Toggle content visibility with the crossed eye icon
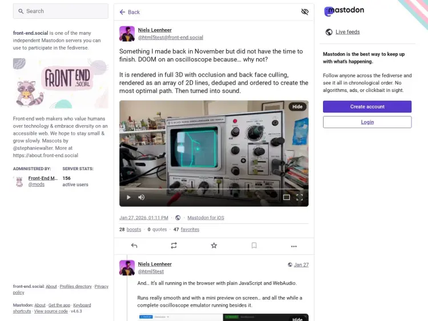This screenshot has width=428, height=321. click(305, 12)
